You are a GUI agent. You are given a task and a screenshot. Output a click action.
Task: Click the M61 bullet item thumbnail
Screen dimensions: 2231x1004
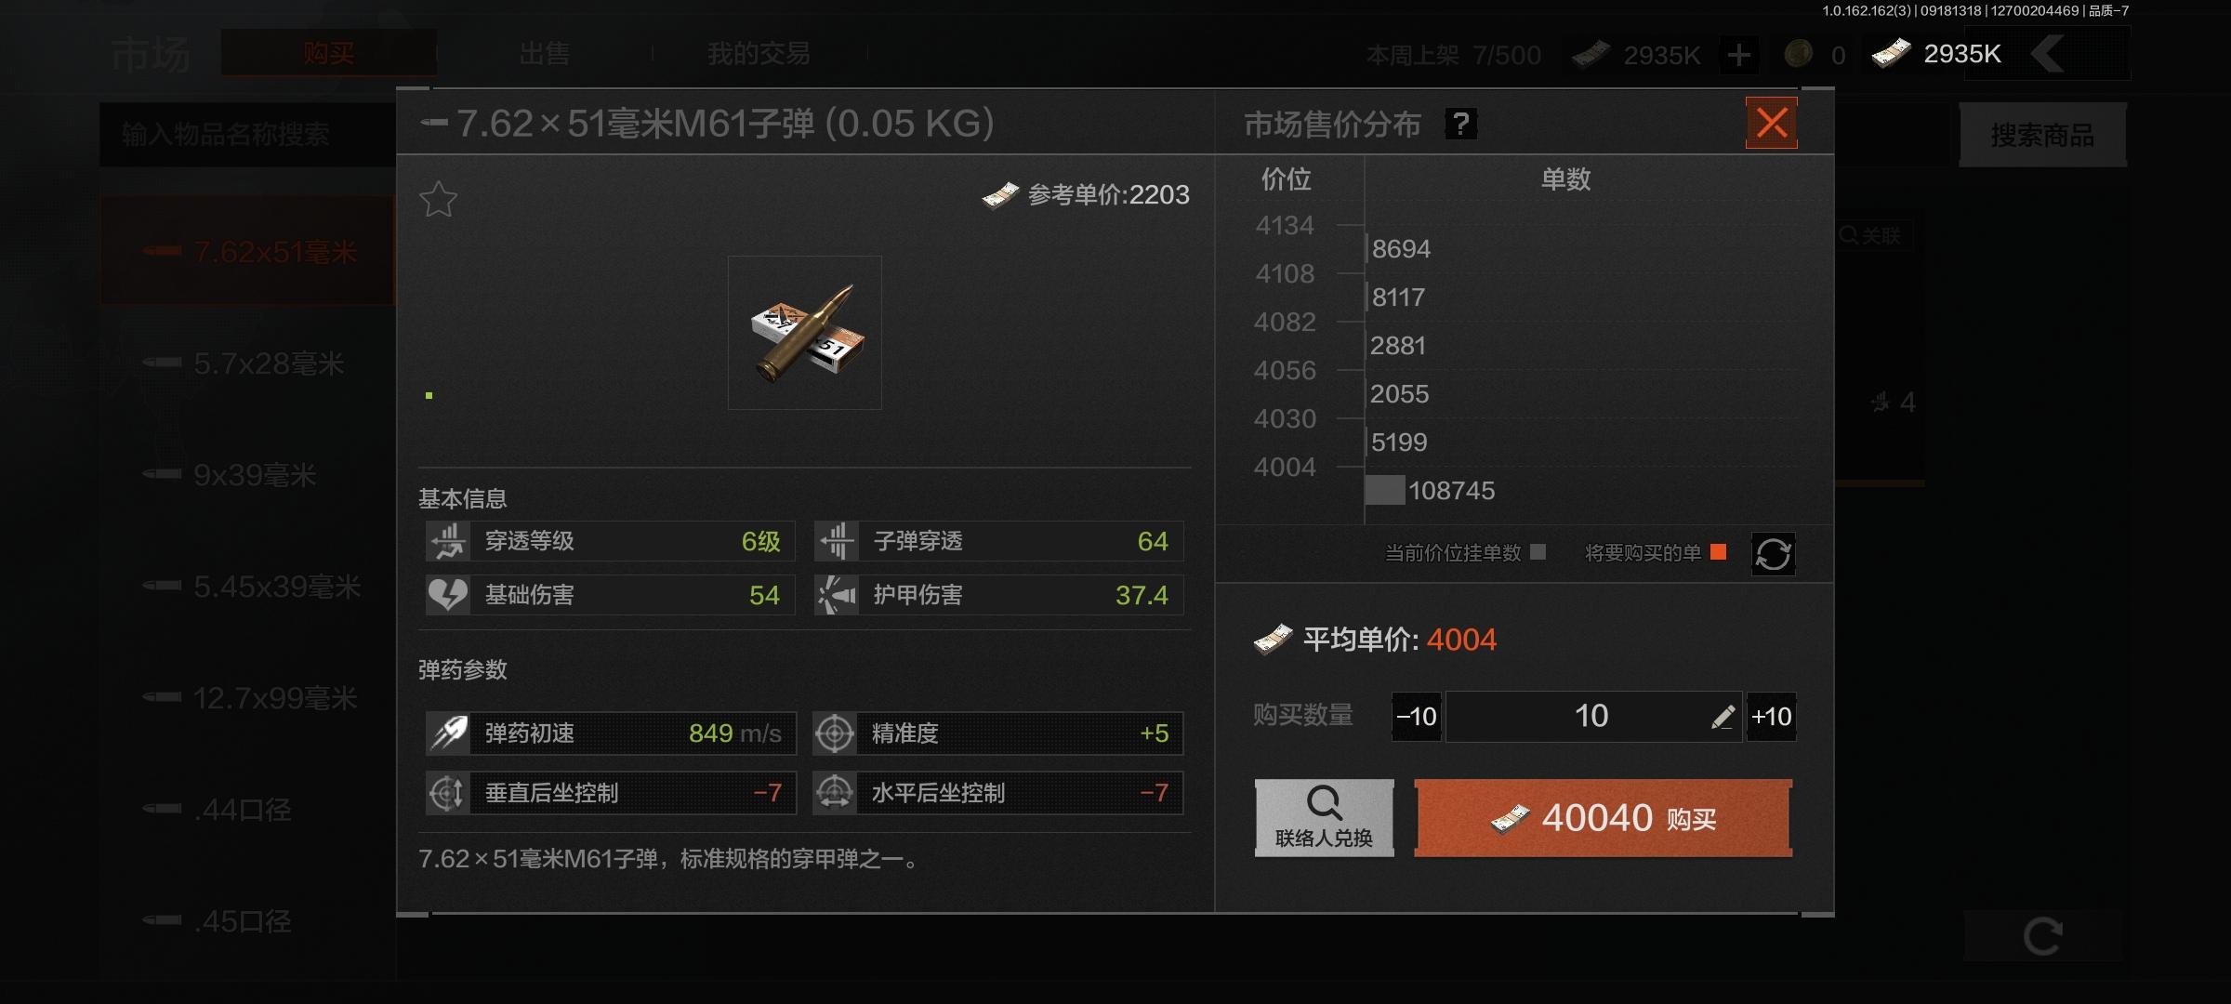805,333
